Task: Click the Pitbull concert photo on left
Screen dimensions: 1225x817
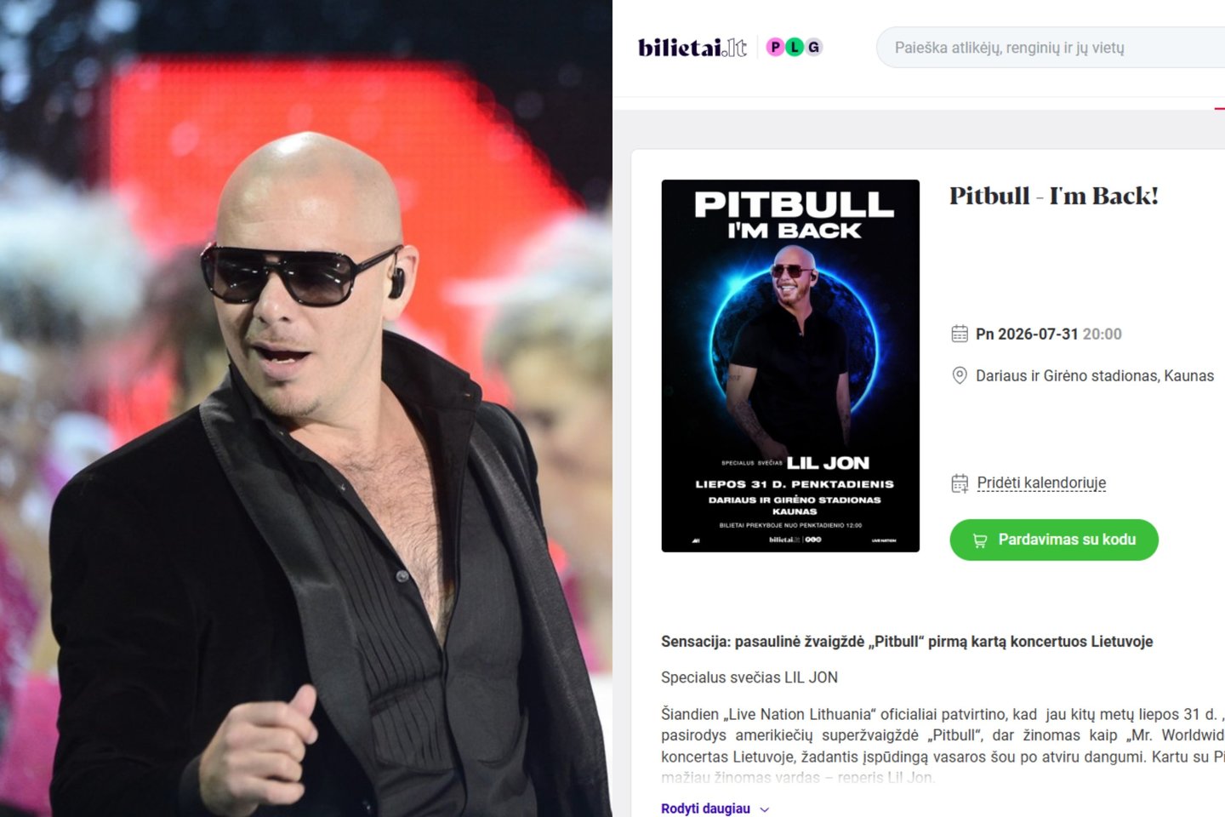Action: tap(306, 408)
